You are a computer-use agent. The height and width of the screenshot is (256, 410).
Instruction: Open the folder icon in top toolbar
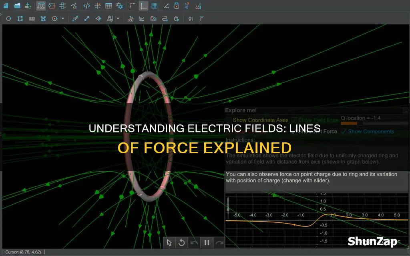17,5
